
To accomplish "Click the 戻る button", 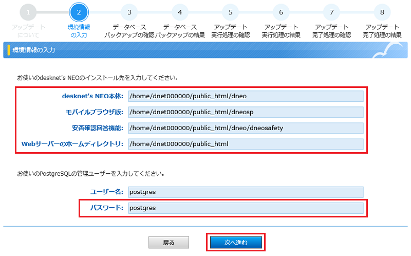I will tap(169, 242).
